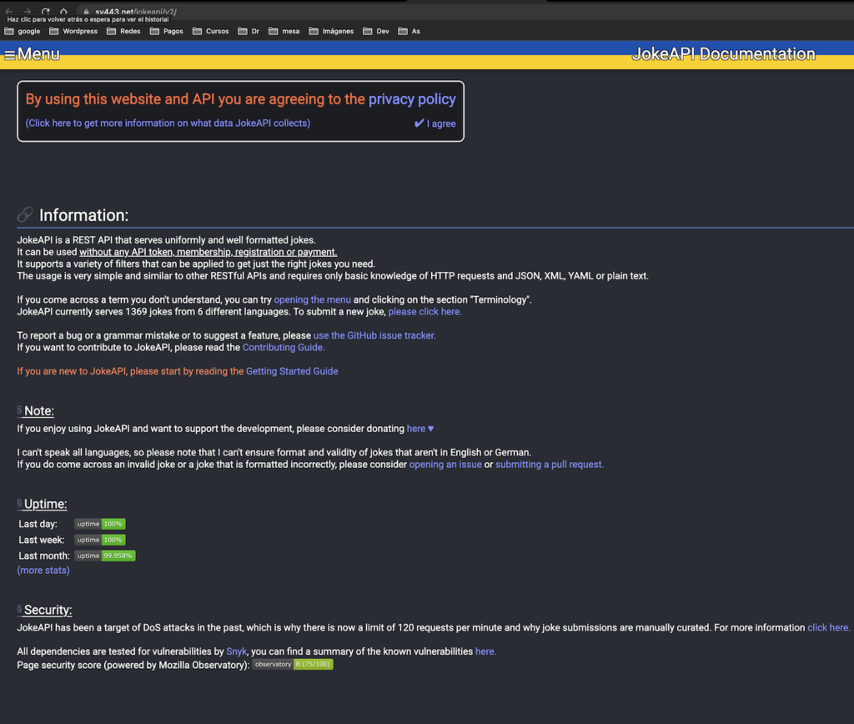Click the link anchor icon beside Information
The image size is (854, 724).
coord(25,214)
